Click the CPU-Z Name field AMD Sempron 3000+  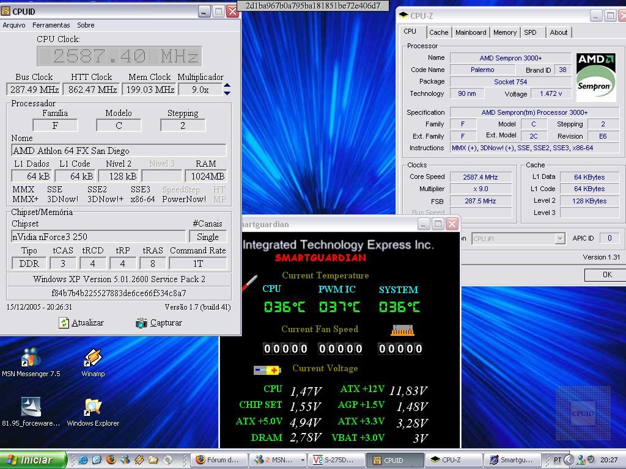(510, 58)
